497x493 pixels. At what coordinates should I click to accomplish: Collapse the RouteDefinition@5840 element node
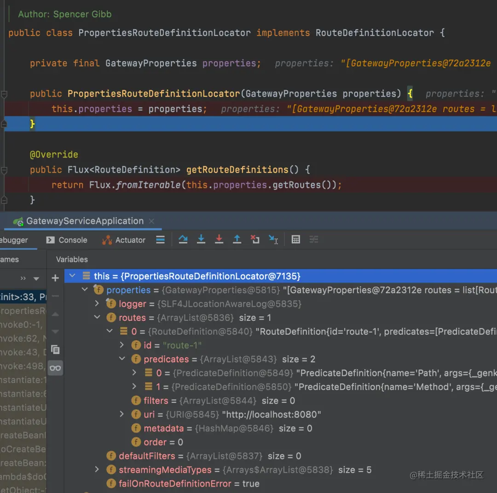pyautogui.click(x=110, y=331)
